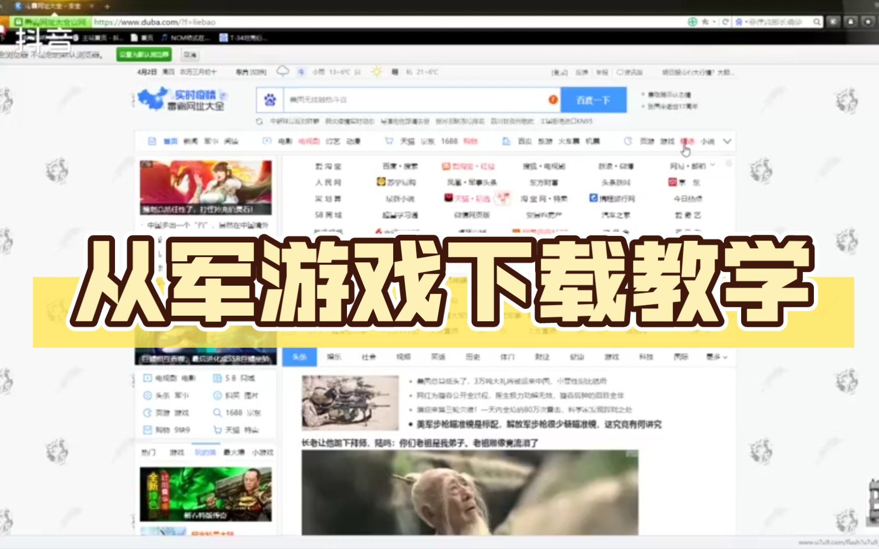This screenshot has width=879, height=549.
Task: Select the 游戏 news tab
Action: tap(611, 357)
